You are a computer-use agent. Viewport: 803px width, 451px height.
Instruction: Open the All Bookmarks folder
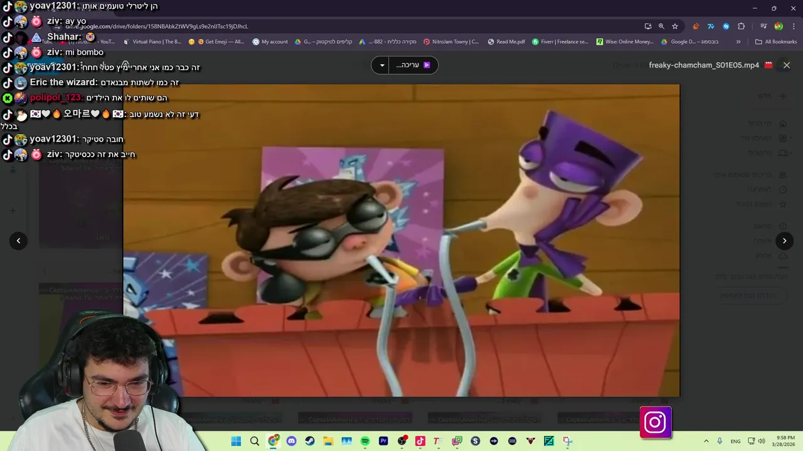pyautogui.click(x=776, y=42)
